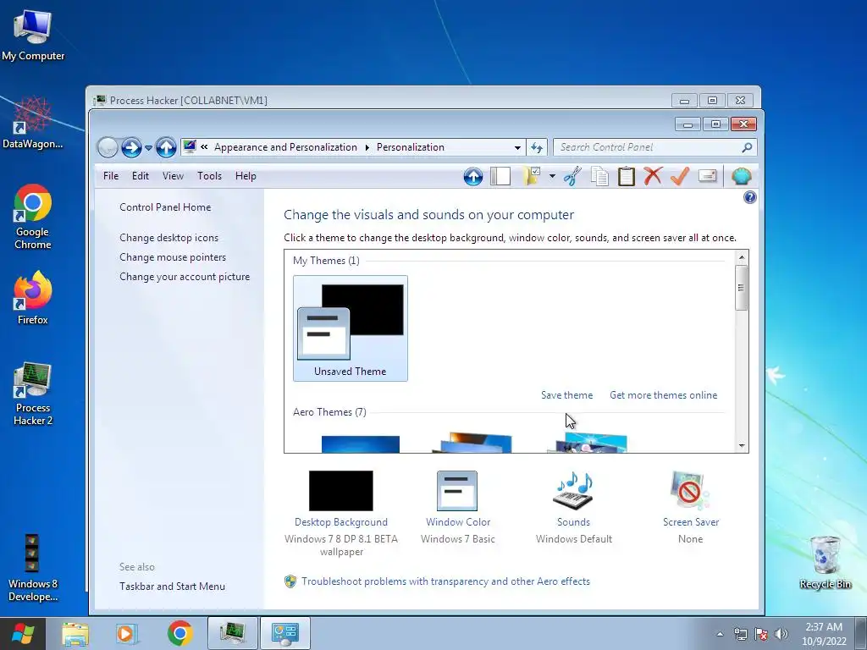Open Change desktop icons link
Image resolution: width=867 pixels, height=650 pixels.
168,238
